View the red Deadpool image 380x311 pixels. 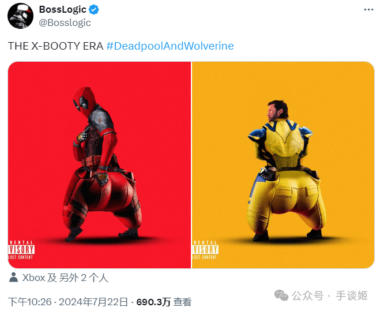click(x=99, y=165)
